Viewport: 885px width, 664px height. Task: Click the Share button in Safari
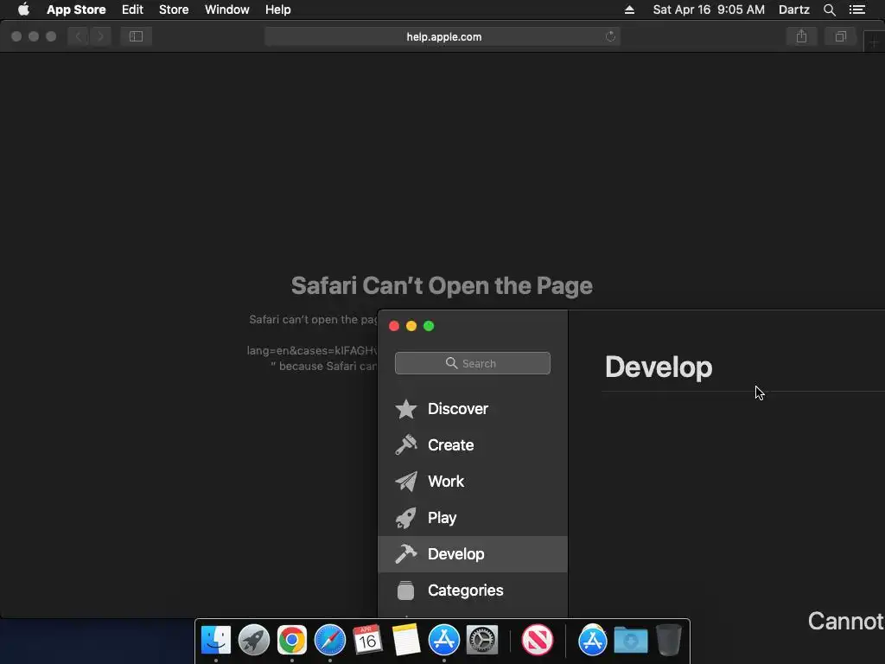[801, 36]
